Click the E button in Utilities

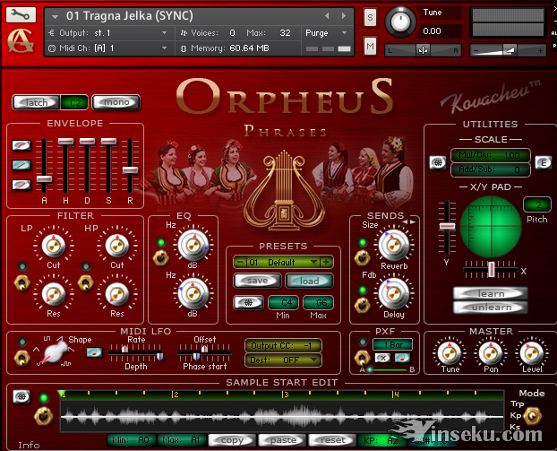pos(544,161)
